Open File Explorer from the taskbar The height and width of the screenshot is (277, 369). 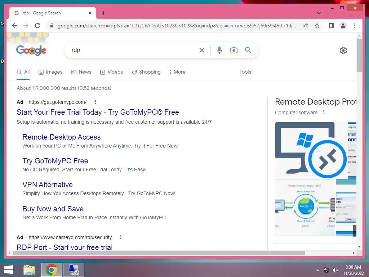(29, 270)
